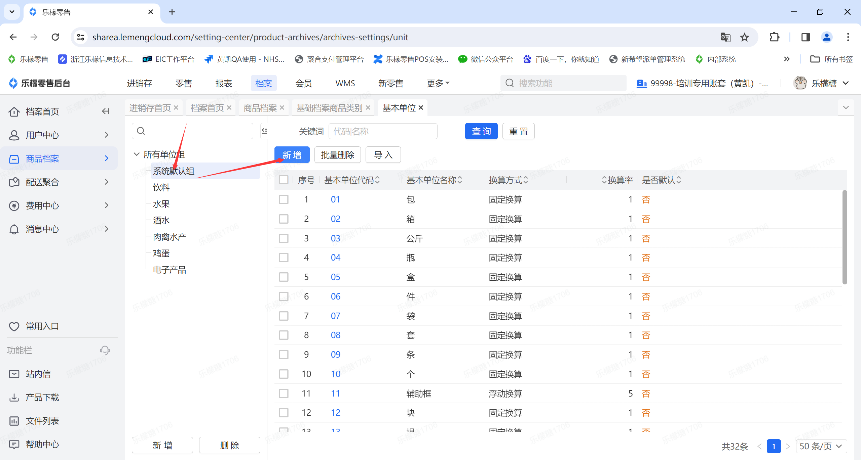Click the 删除 group button
This screenshot has height=460, width=861.
click(x=230, y=445)
